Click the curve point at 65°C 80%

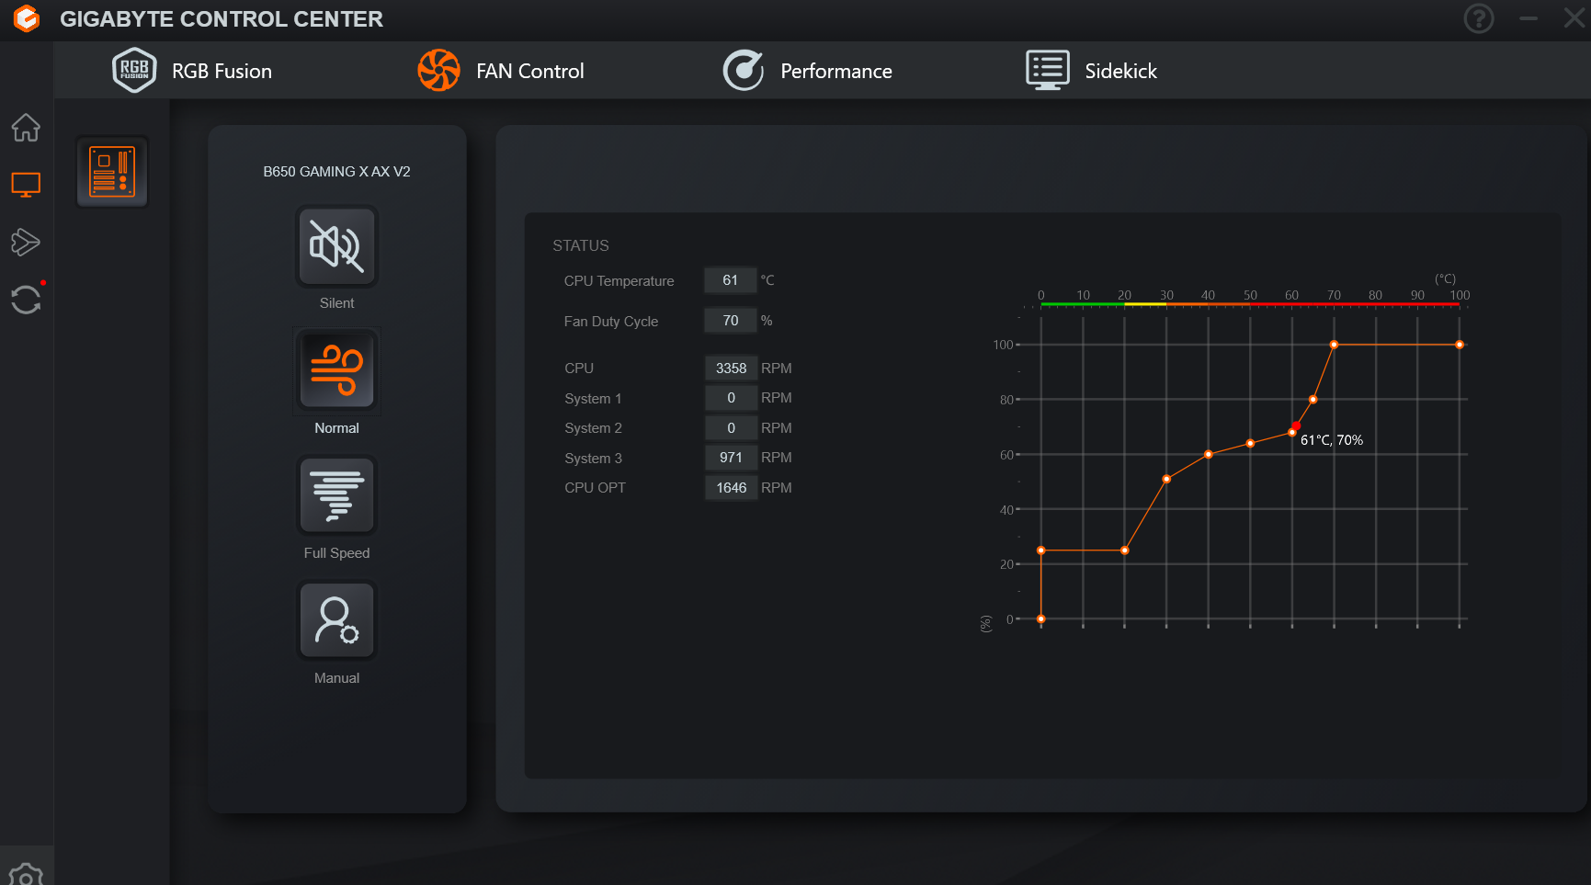(x=1313, y=400)
